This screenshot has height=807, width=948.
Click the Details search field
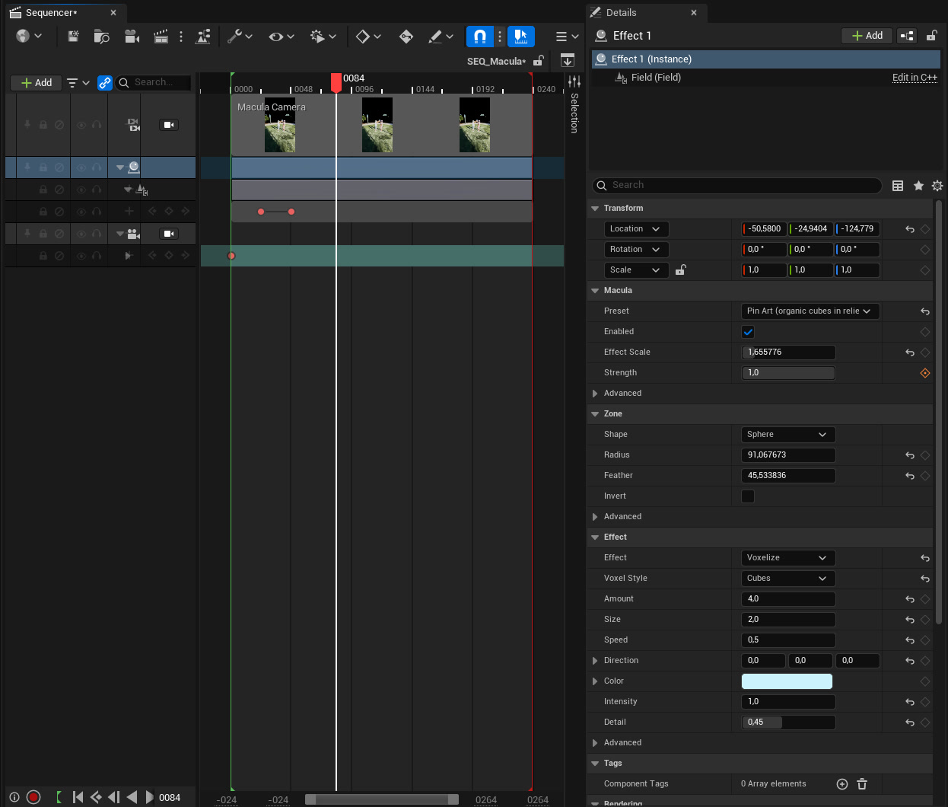coord(736,185)
